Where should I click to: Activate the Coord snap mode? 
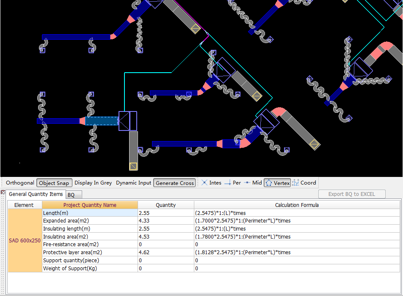coord(304,183)
